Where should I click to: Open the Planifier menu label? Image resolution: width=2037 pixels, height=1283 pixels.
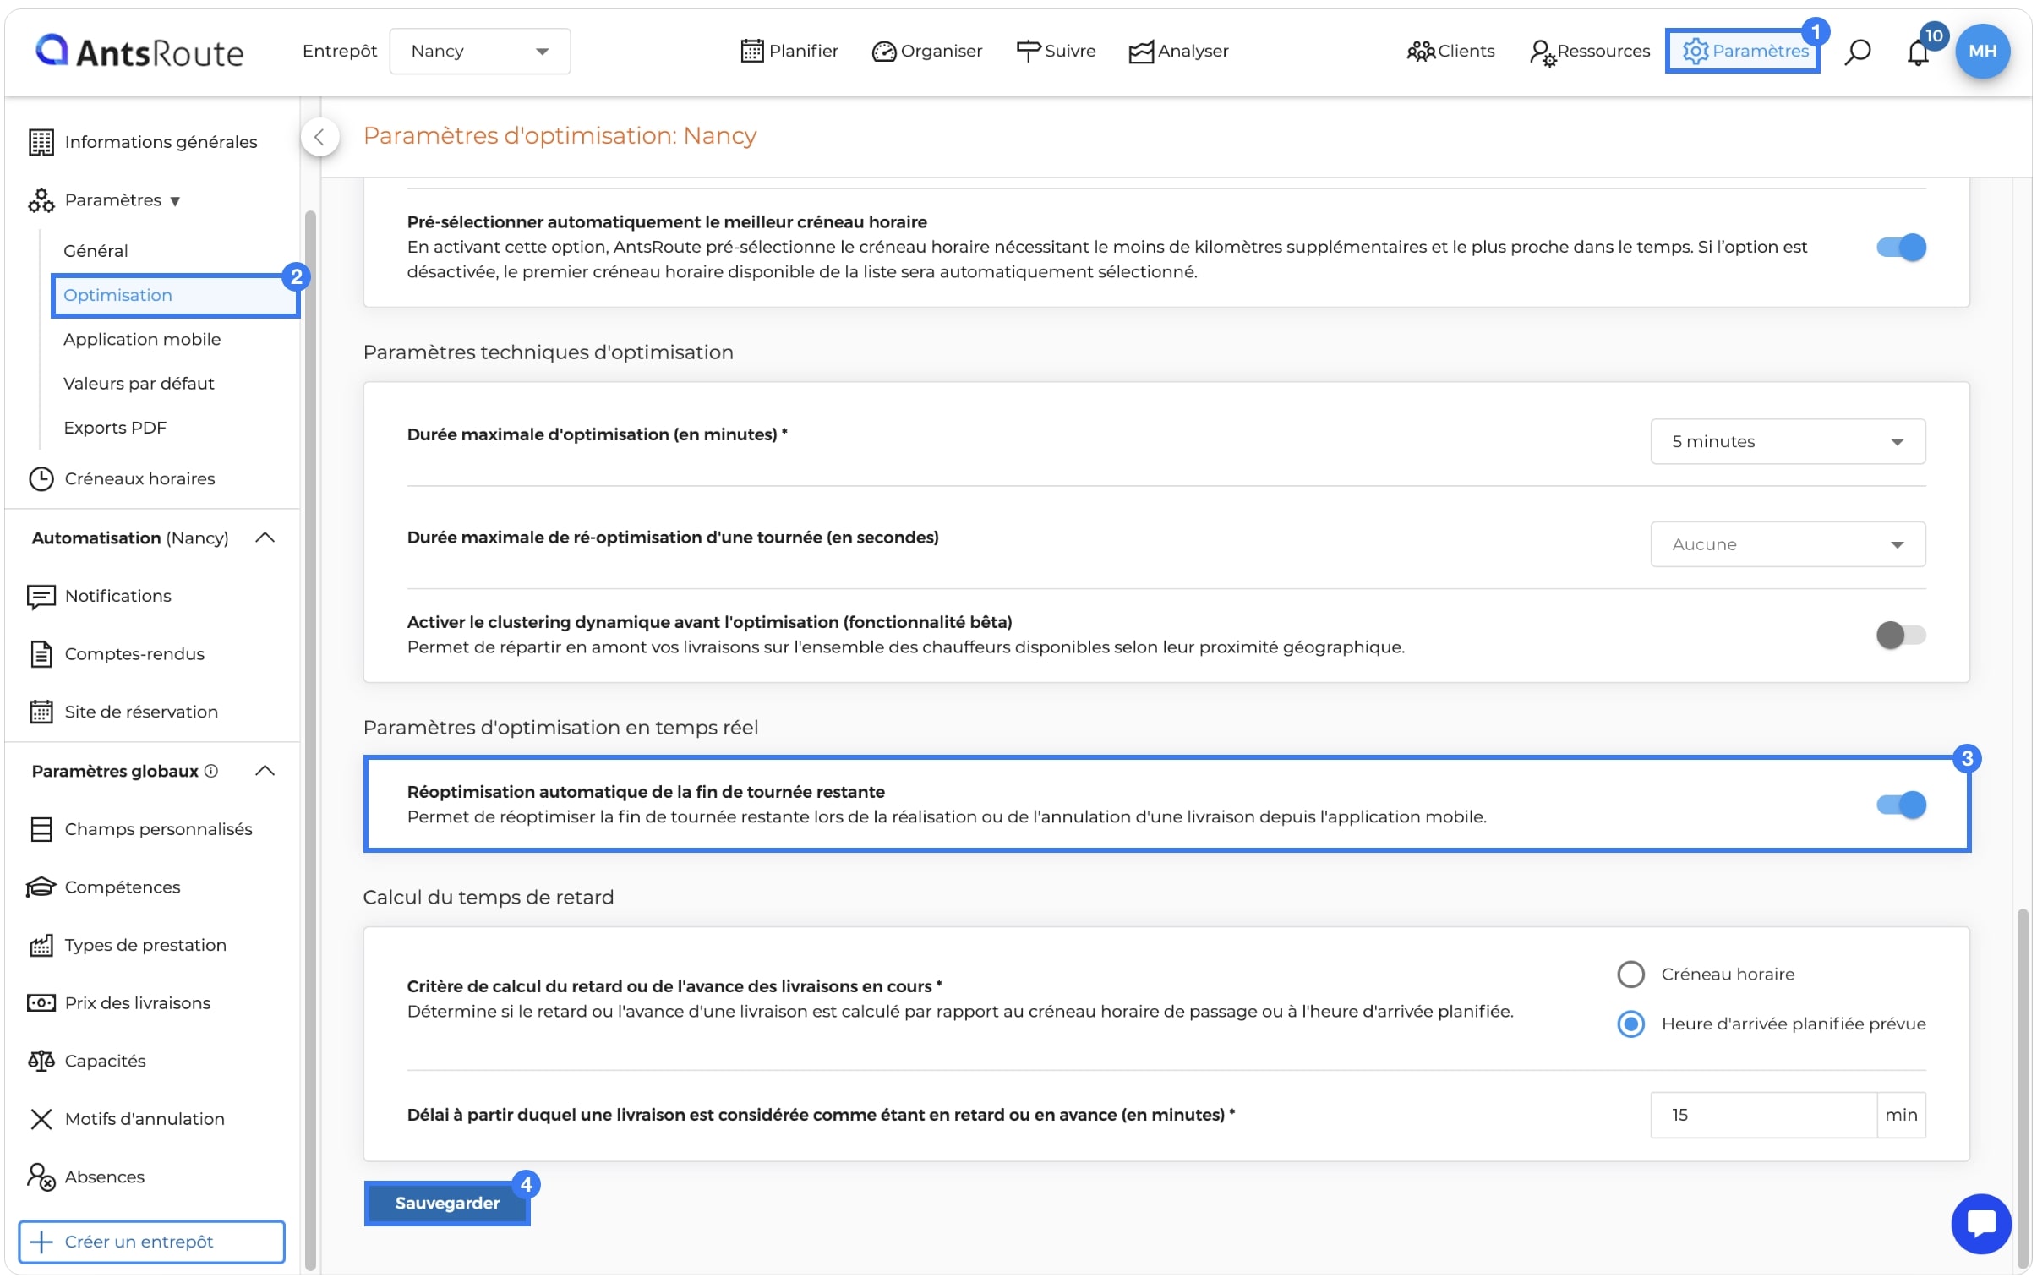pos(803,52)
